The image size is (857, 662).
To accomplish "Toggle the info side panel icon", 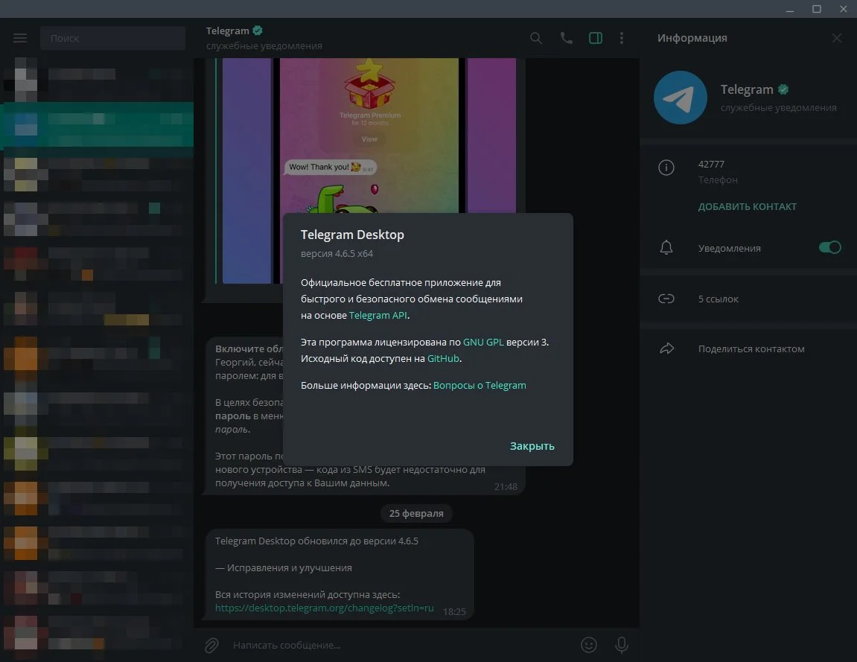I will (595, 38).
